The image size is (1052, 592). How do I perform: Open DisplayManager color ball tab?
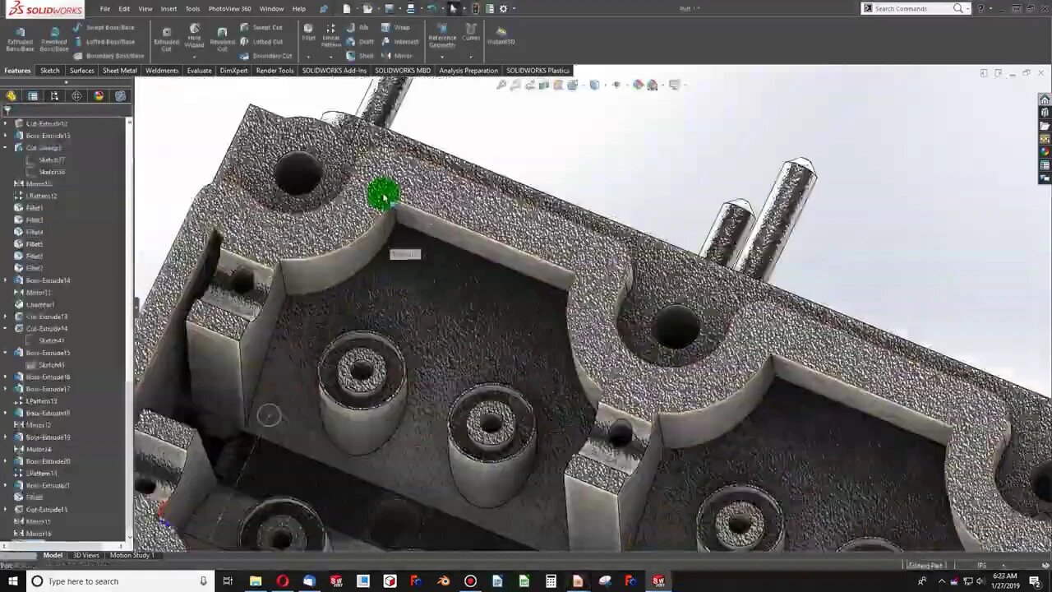click(x=99, y=95)
